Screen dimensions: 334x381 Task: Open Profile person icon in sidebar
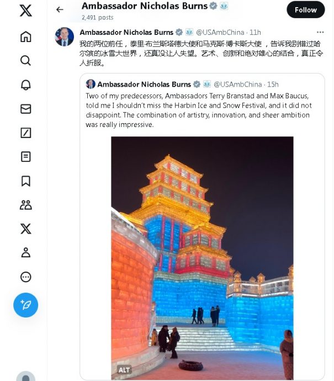[26, 252]
